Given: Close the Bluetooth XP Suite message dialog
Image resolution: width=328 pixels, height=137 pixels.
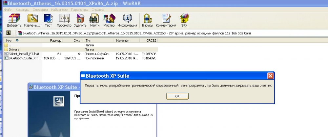Looking at the screenshot, I should [270, 76].
